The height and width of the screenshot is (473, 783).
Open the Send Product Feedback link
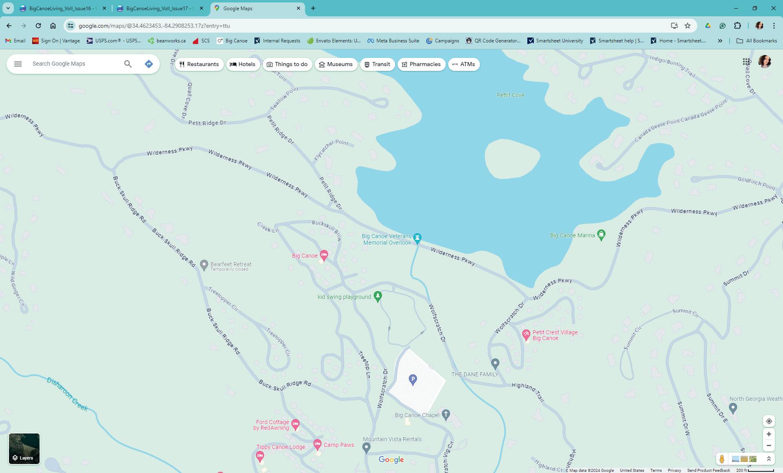[x=708, y=470]
